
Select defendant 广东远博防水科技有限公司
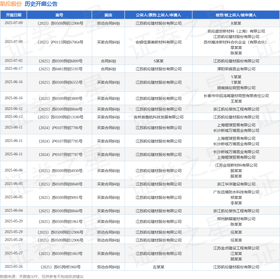tap(236, 192)
